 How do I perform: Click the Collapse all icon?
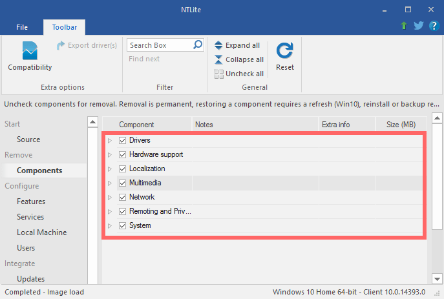point(218,59)
